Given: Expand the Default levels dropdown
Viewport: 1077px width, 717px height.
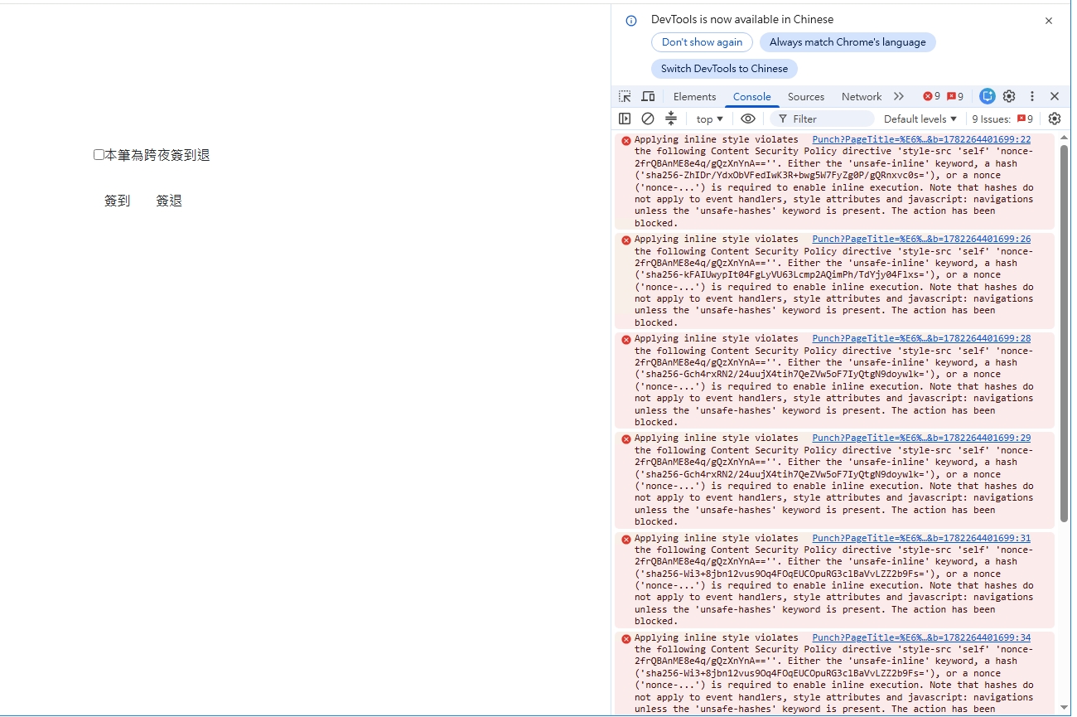Looking at the screenshot, I should click(920, 119).
